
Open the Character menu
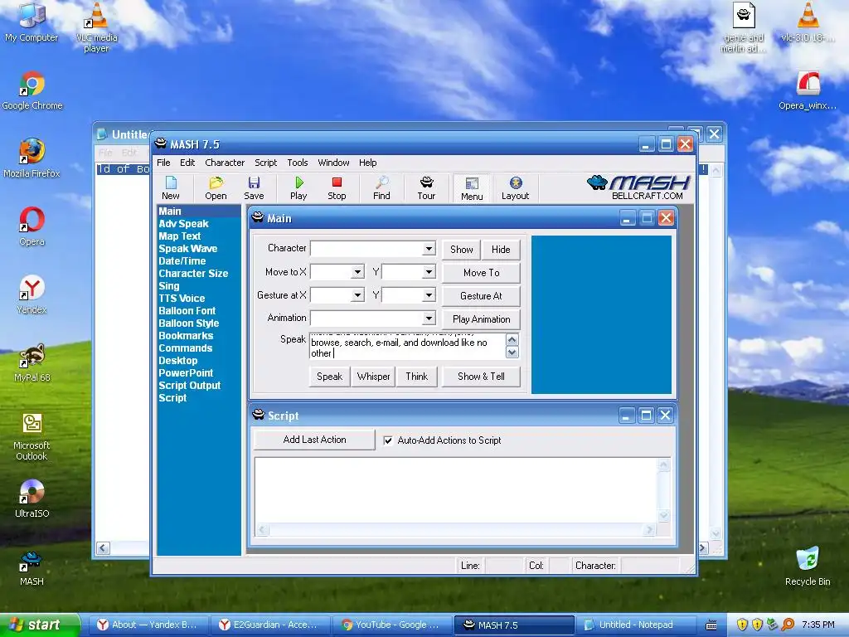(225, 163)
